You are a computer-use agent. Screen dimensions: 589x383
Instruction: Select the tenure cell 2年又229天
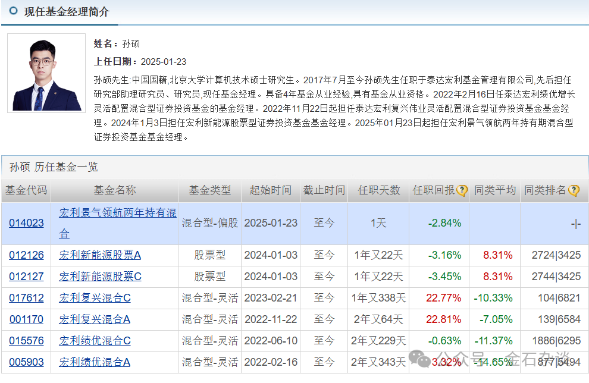pos(378,341)
